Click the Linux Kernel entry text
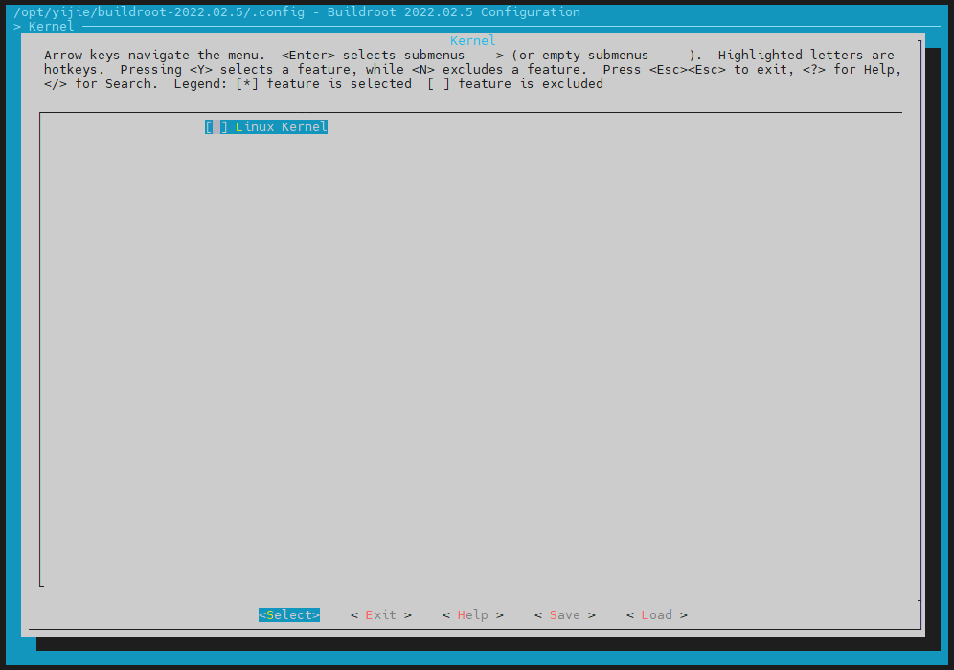This screenshot has height=670, width=954. point(281,126)
